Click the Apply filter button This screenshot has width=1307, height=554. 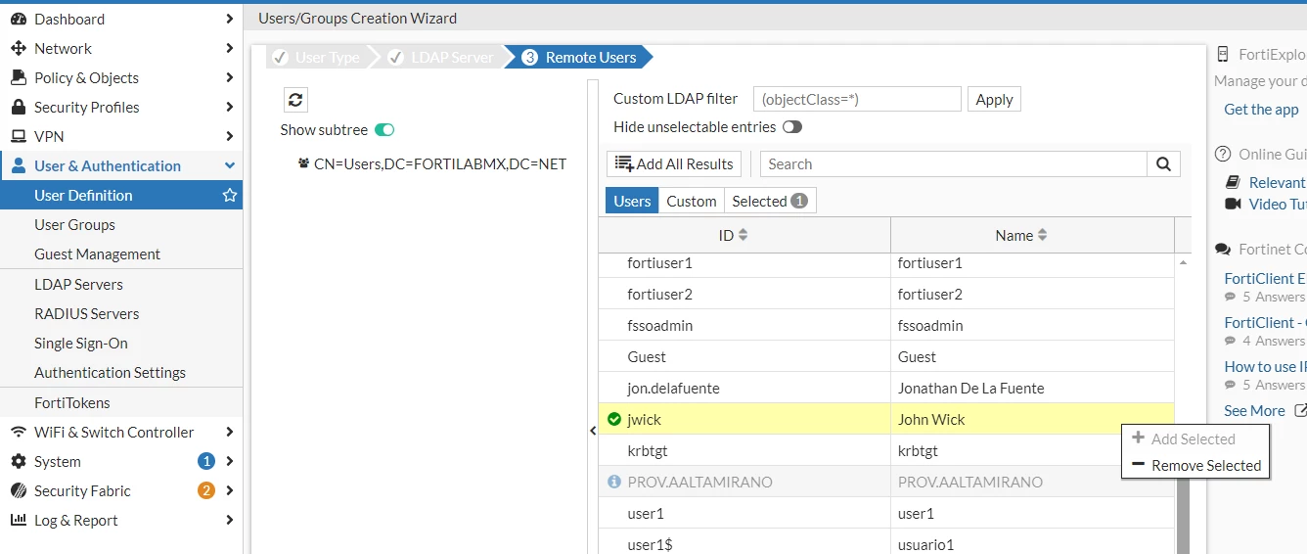click(x=994, y=99)
